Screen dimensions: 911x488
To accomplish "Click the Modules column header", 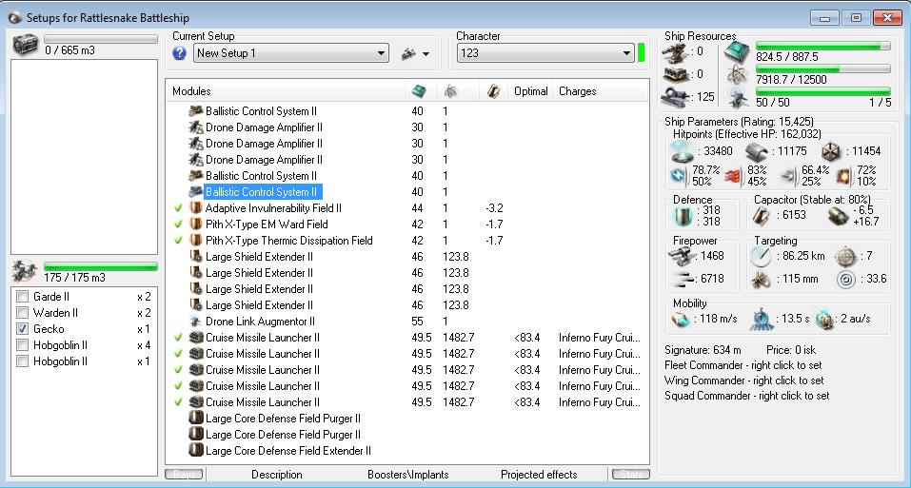I will point(286,91).
